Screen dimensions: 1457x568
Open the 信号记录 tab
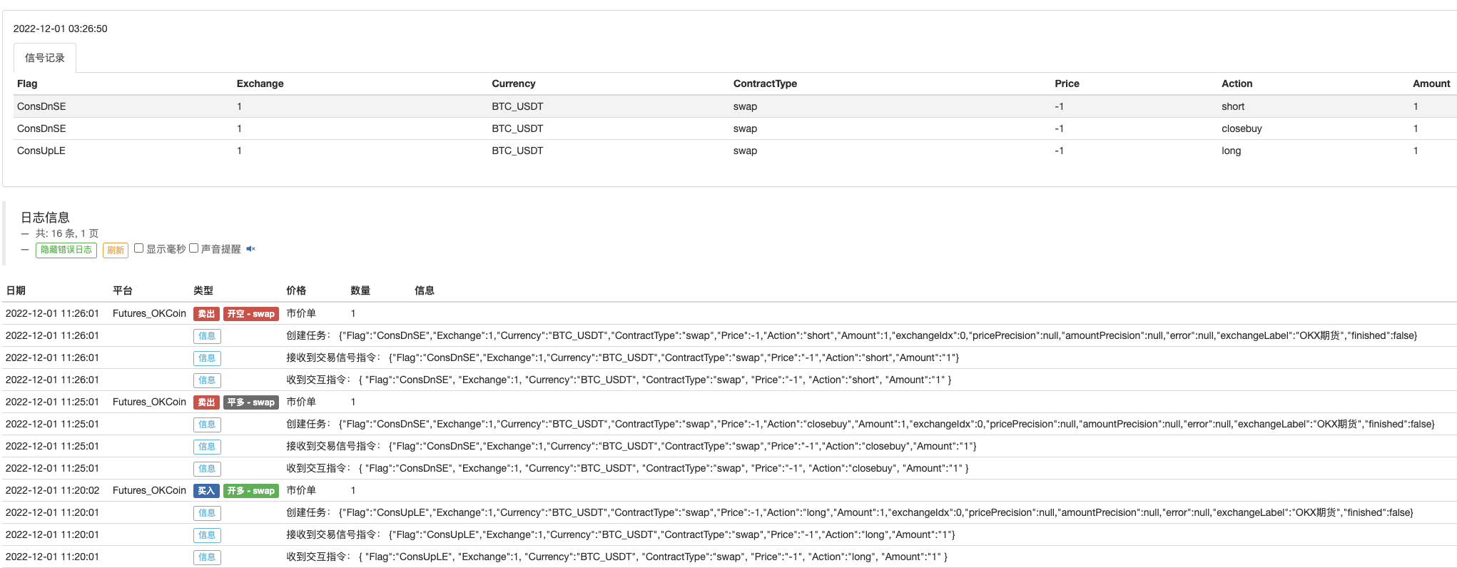point(45,58)
